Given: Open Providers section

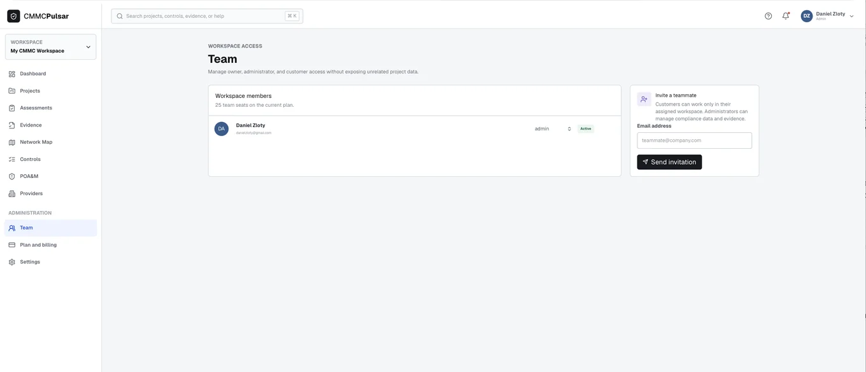Looking at the screenshot, I should point(50,193).
